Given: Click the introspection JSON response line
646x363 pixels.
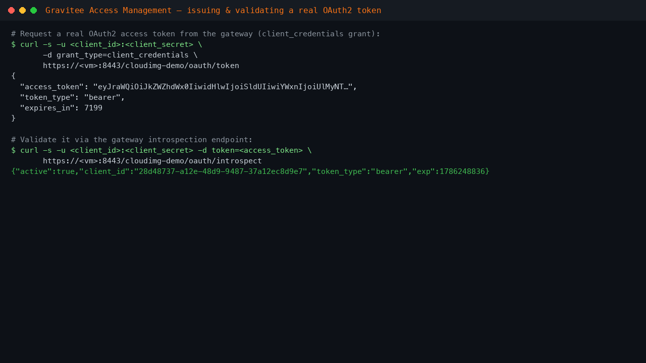Looking at the screenshot, I should (250, 171).
